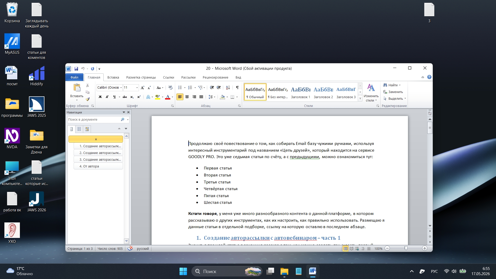Set paragraph alignment to center
The height and width of the screenshot is (279, 496).
[187, 97]
